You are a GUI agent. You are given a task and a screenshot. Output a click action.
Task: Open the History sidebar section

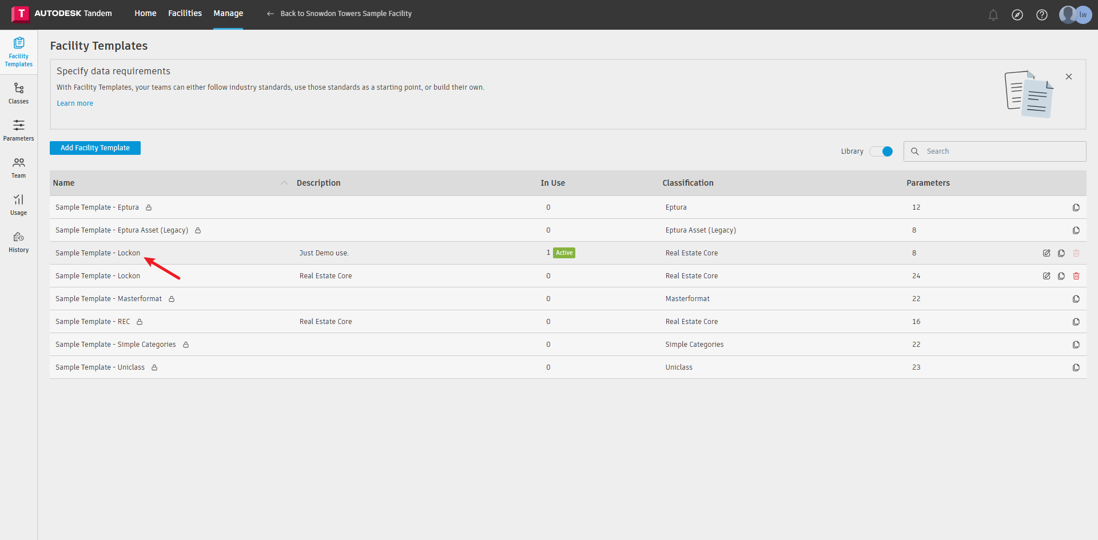[x=19, y=242]
